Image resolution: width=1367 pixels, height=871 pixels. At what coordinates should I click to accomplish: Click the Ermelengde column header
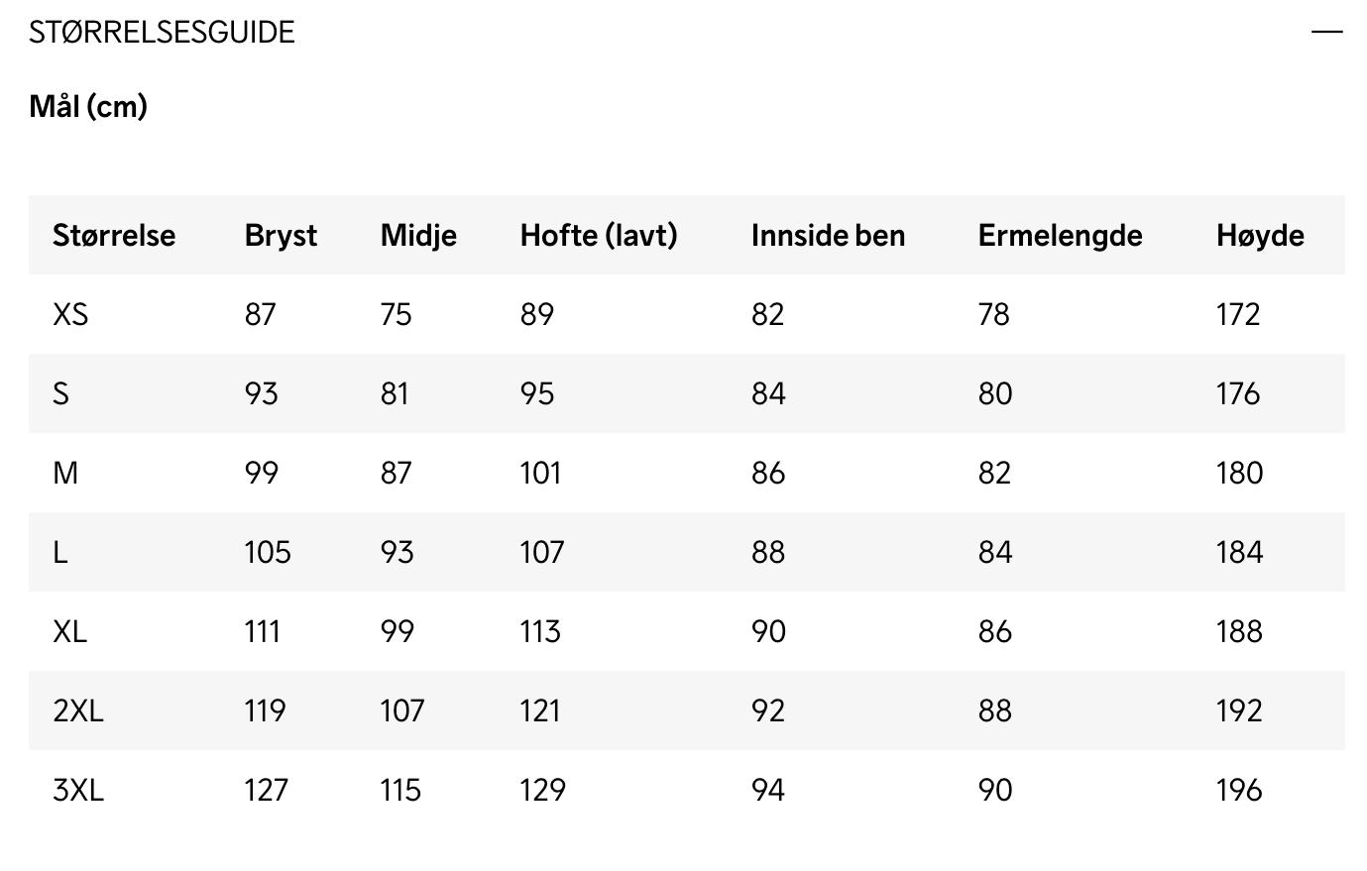1060,235
